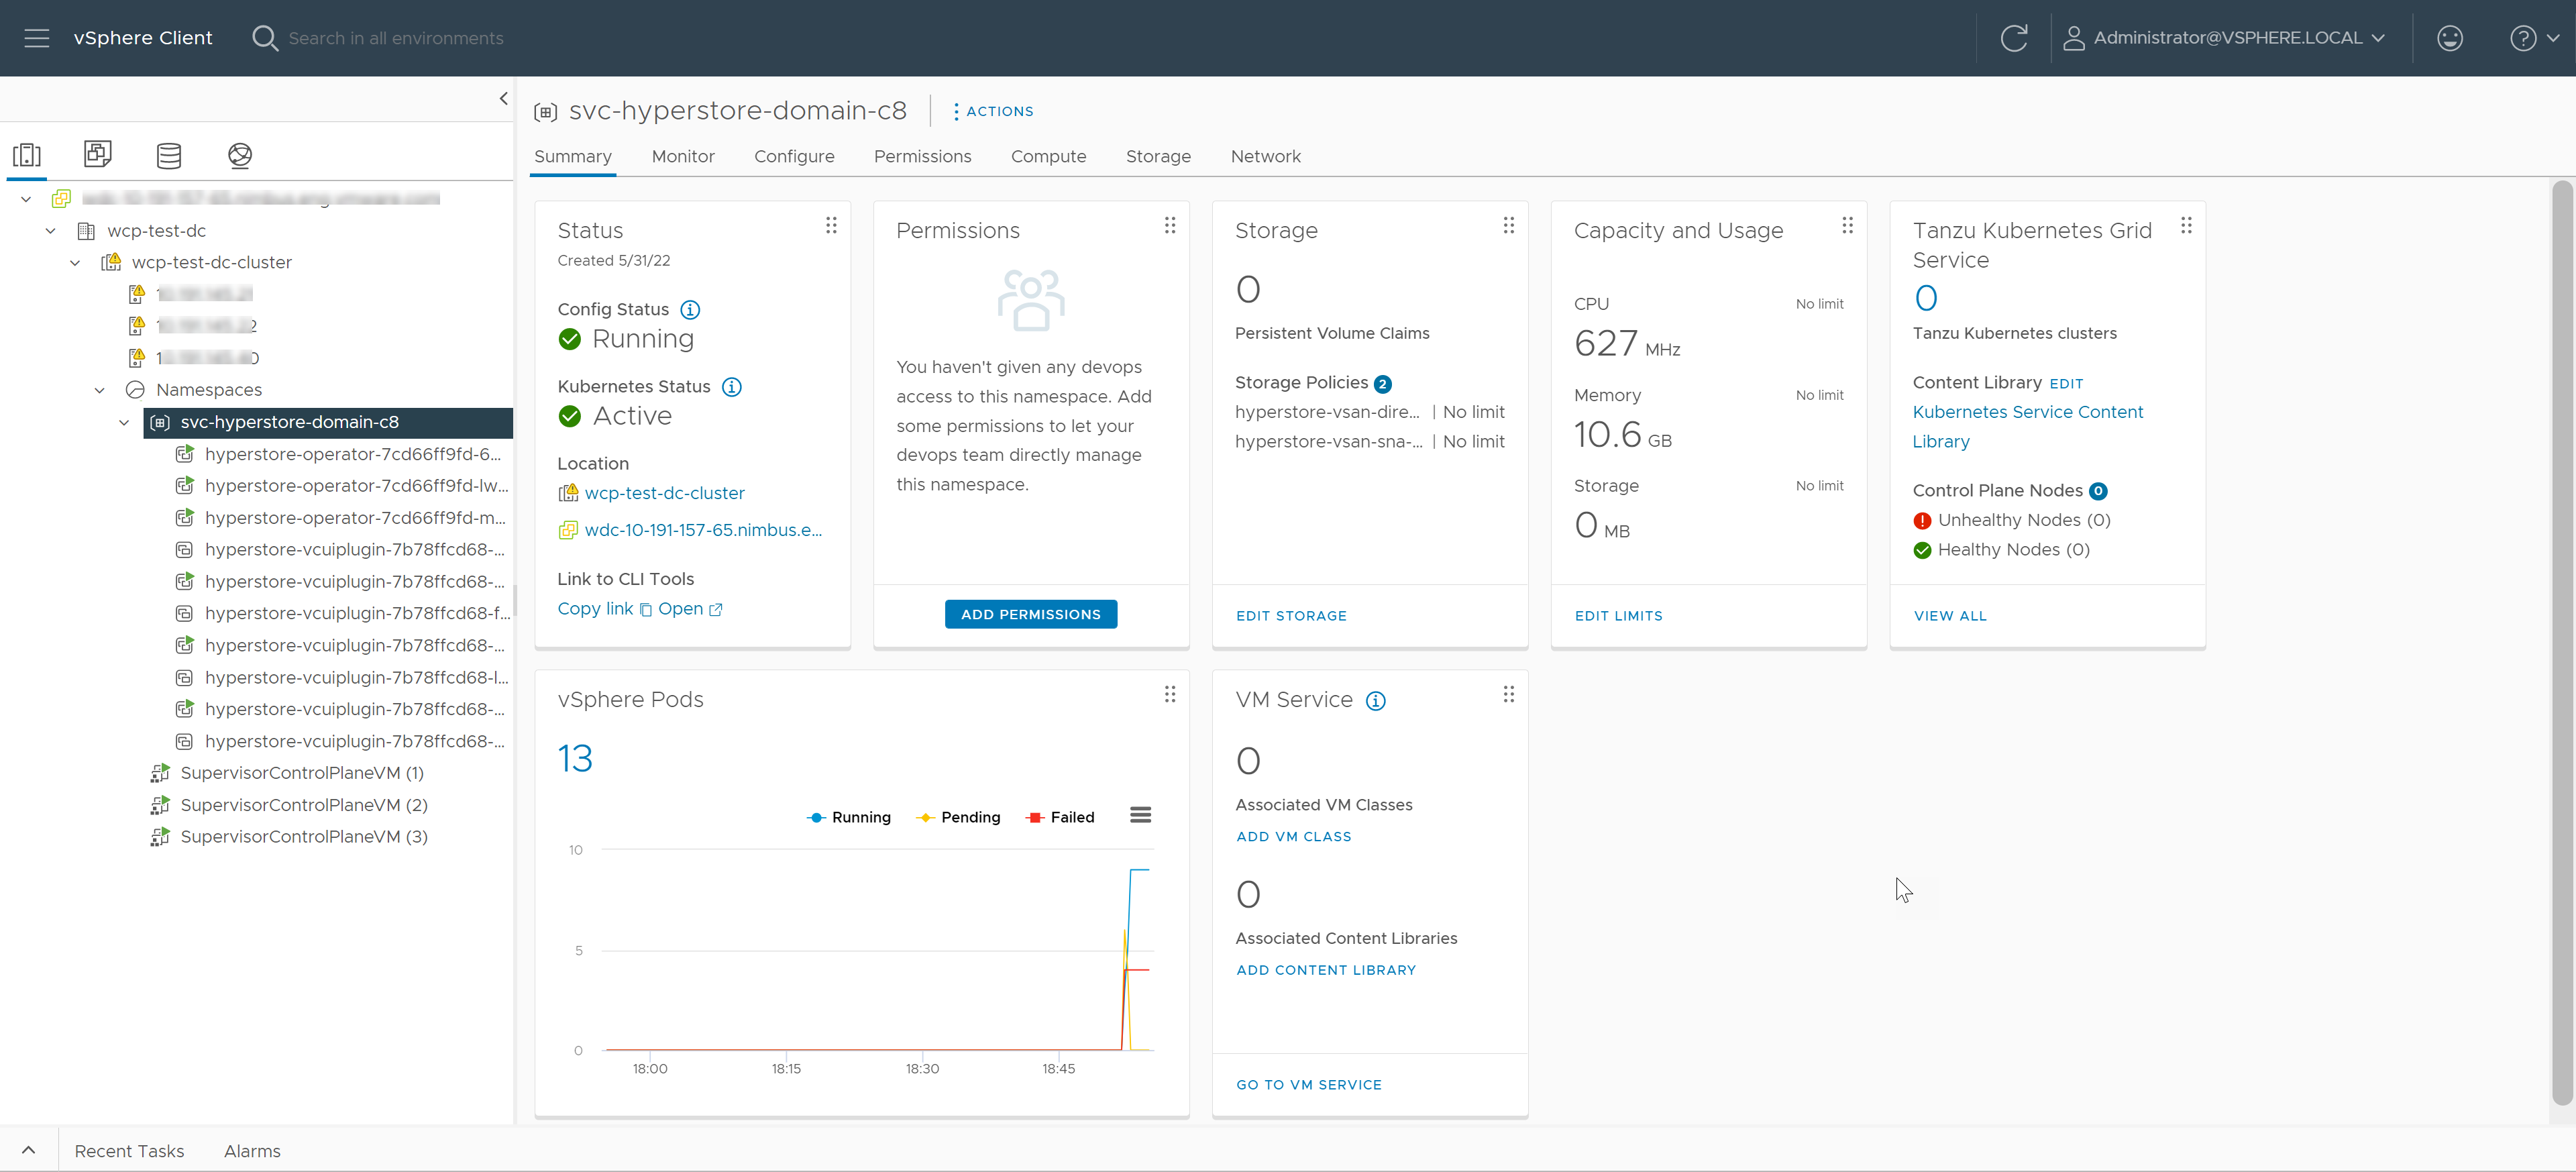
Task: Click Go To VM Service
Action: click(x=1309, y=1085)
